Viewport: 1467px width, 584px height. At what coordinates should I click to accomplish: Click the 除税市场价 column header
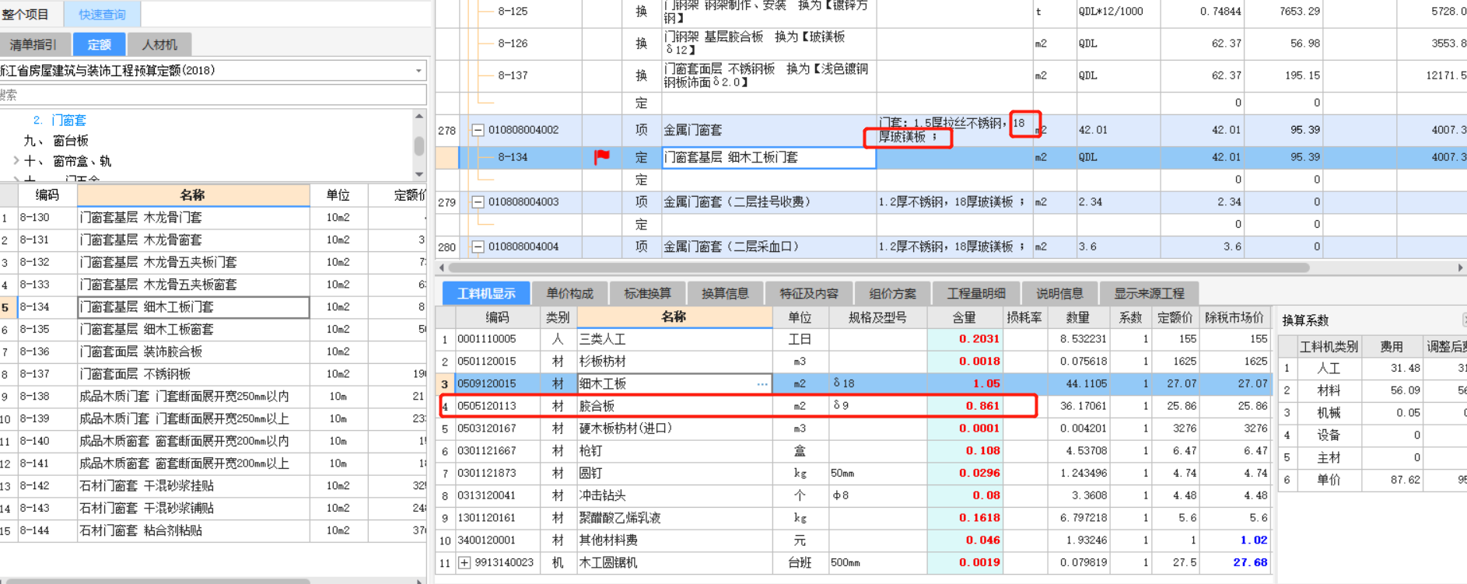coord(1234,317)
